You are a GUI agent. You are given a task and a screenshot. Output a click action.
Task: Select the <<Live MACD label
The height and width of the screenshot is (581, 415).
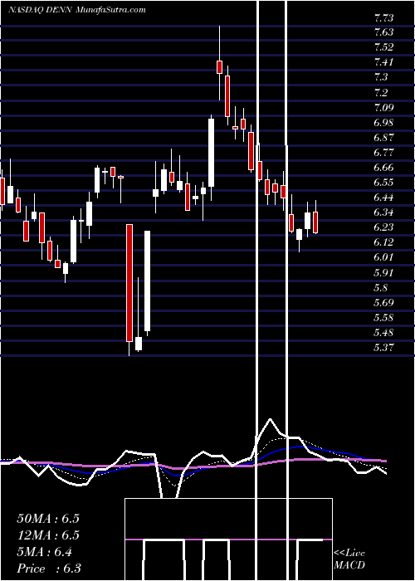click(349, 559)
